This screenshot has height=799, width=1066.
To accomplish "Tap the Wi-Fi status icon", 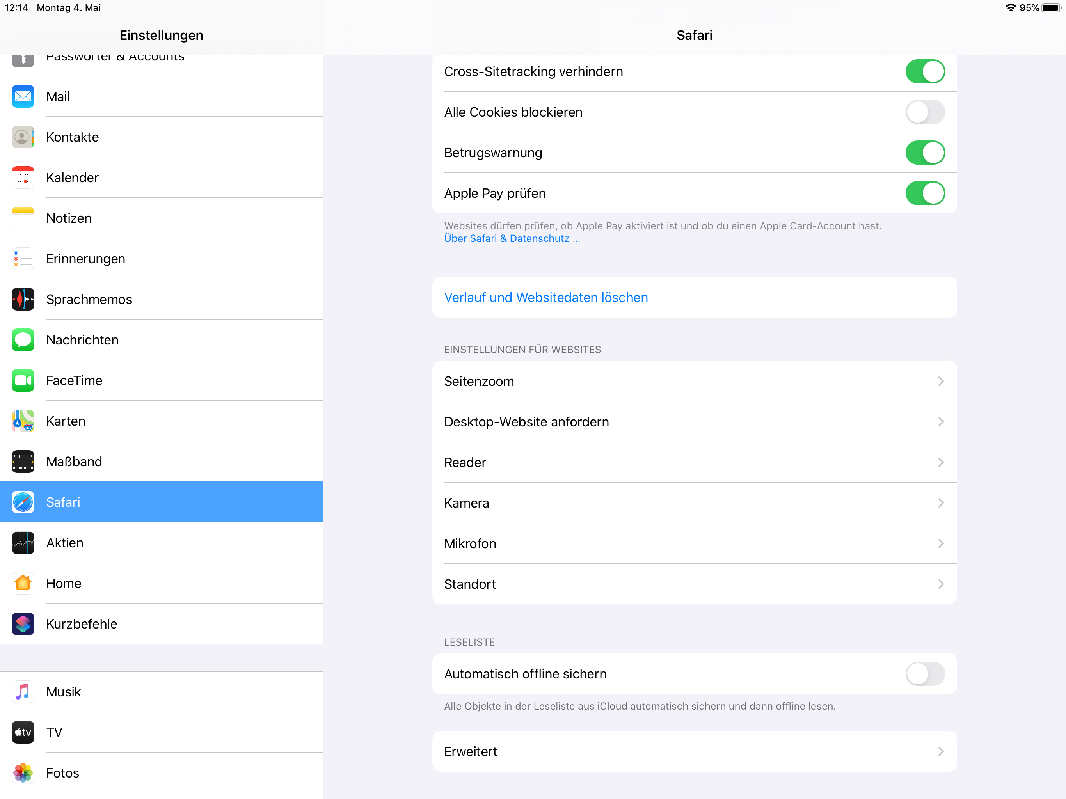I will (1011, 8).
